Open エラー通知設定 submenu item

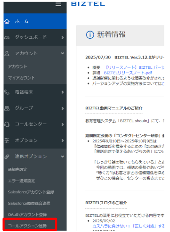[x=22, y=181]
